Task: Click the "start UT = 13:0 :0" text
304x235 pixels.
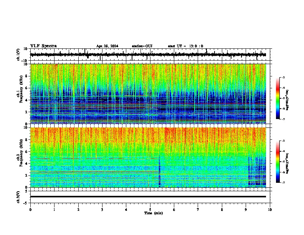Action: click(x=185, y=46)
